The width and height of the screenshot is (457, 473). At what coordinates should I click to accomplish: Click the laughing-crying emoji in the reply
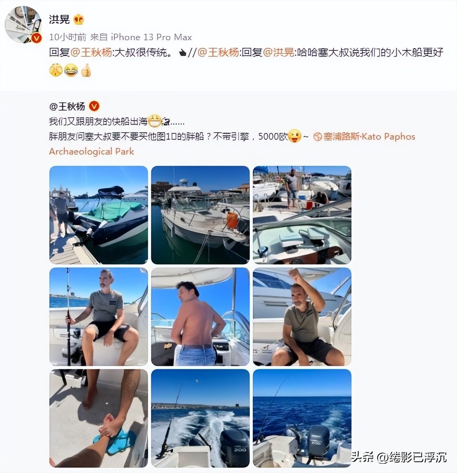pos(71,70)
